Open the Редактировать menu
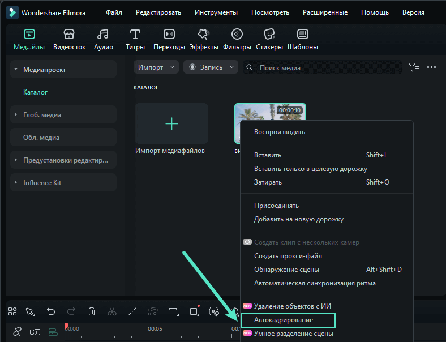The height and width of the screenshot is (342, 446). 158,12
